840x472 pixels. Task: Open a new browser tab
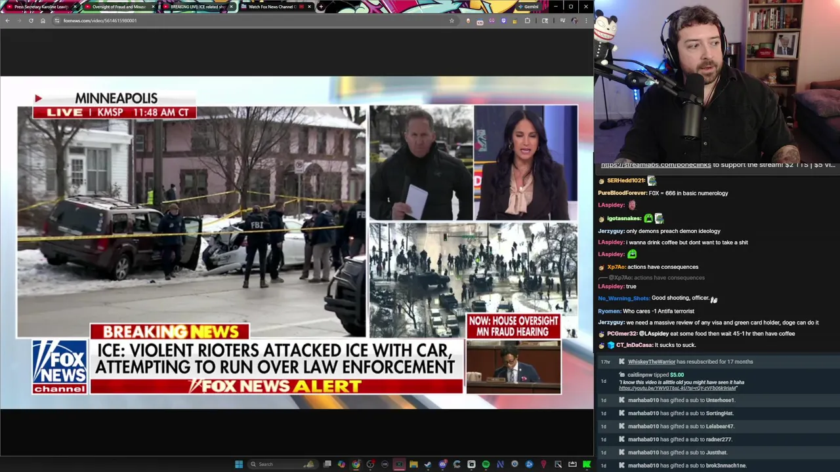pyautogui.click(x=320, y=7)
